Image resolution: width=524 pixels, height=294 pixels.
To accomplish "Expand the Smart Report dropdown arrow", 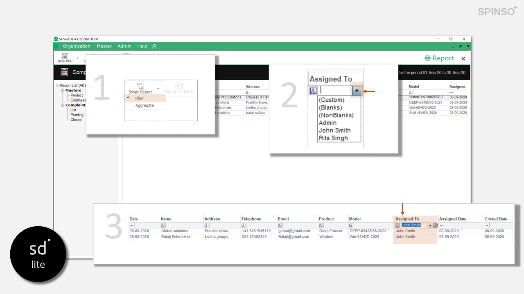I will pos(158,88).
